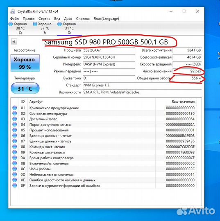
Task: Click the drive title Samsung SSD 980 PRO
Action: [106, 42]
